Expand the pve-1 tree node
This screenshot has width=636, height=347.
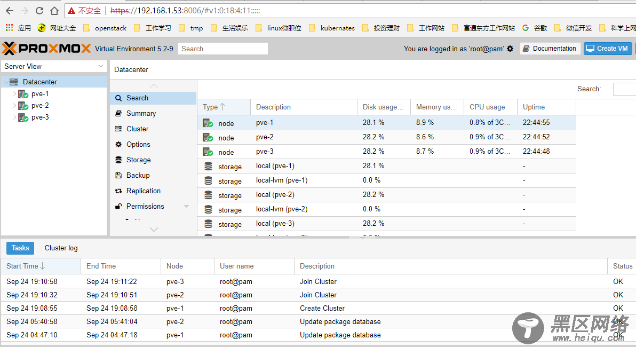(x=14, y=94)
